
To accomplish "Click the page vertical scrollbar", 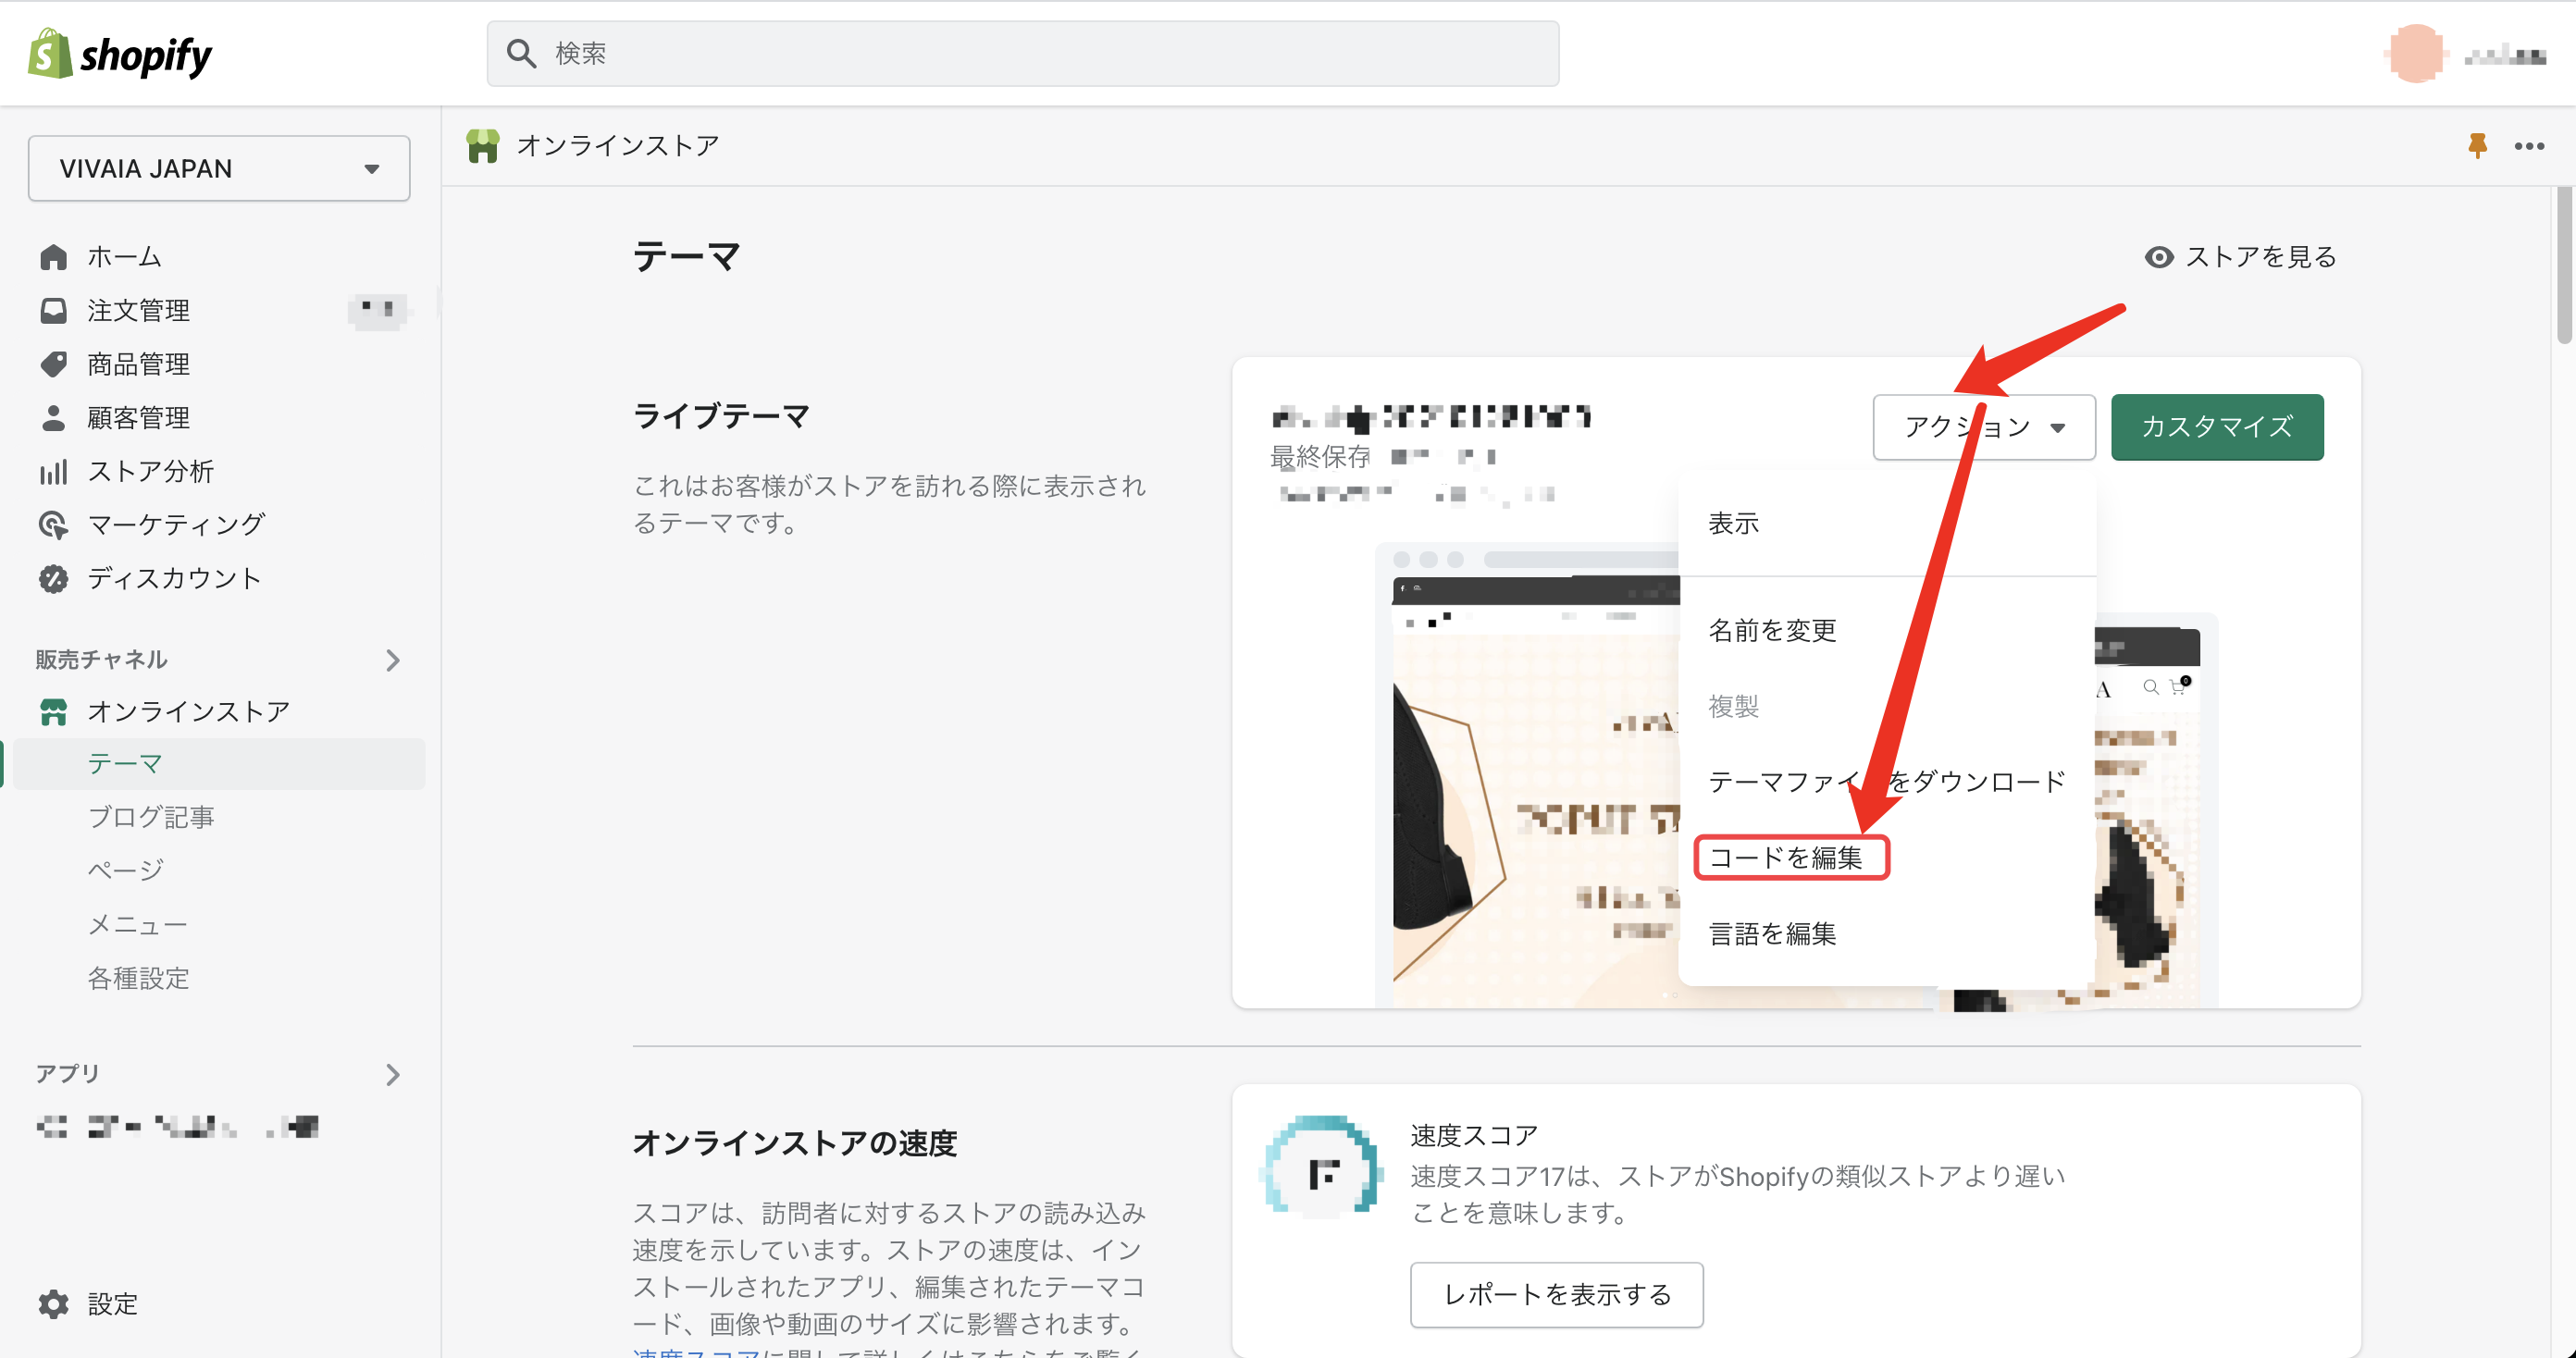I will point(2564,265).
